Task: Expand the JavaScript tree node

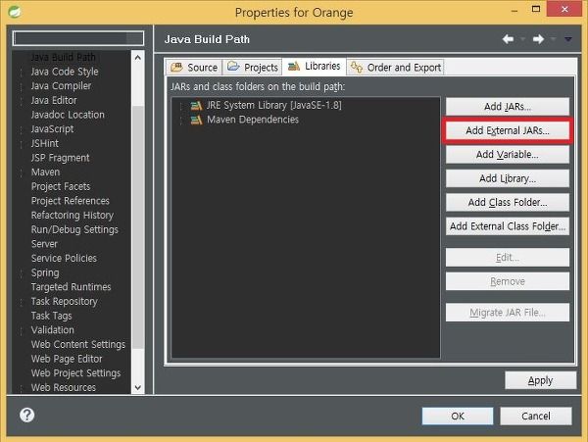Action: click(22, 129)
